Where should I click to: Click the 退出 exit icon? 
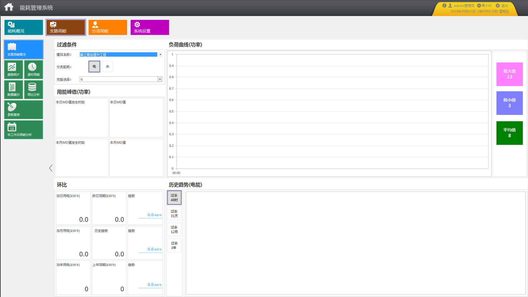pyautogui.click(x=497, y=6)
